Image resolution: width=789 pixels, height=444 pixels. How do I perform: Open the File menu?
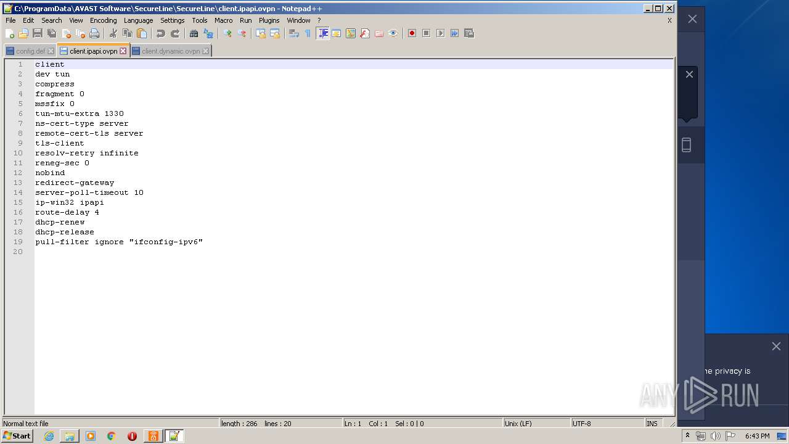[x=10, y=20]
